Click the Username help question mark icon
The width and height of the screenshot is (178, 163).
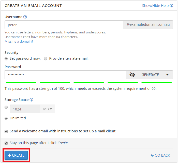(25, 17)
